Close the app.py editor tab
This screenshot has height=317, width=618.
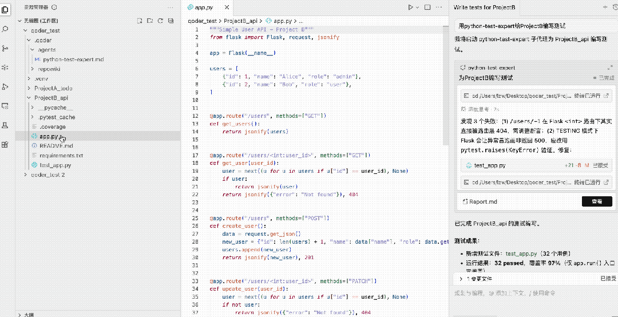(x=226, y=7)
